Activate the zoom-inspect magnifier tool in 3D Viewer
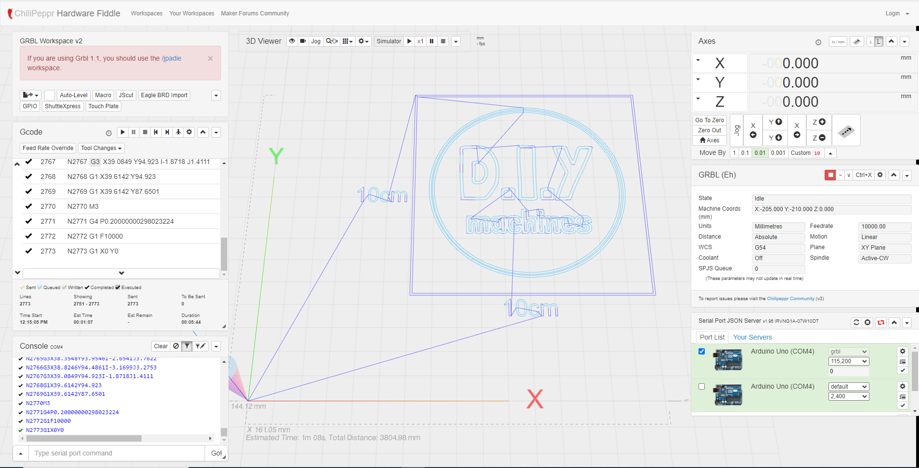 coord(332,41)
